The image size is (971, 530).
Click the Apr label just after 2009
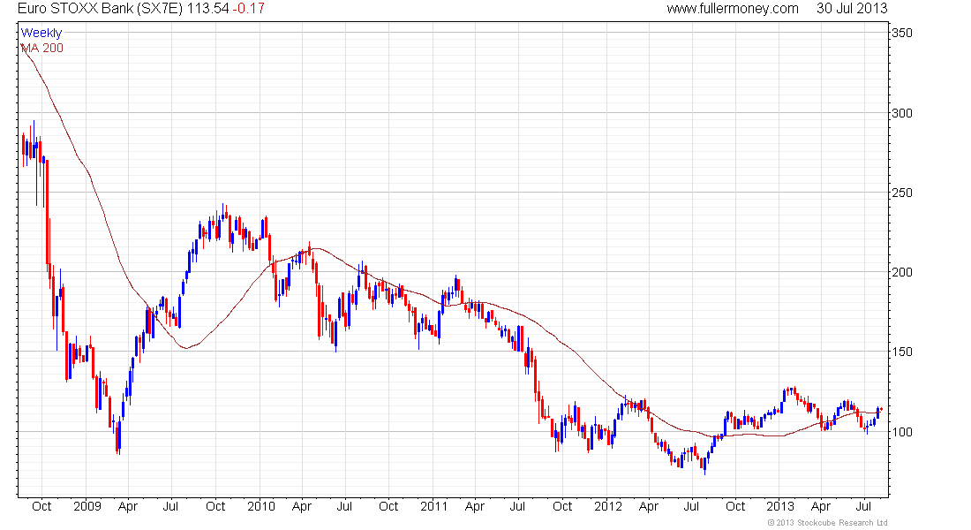coord(128,506)
